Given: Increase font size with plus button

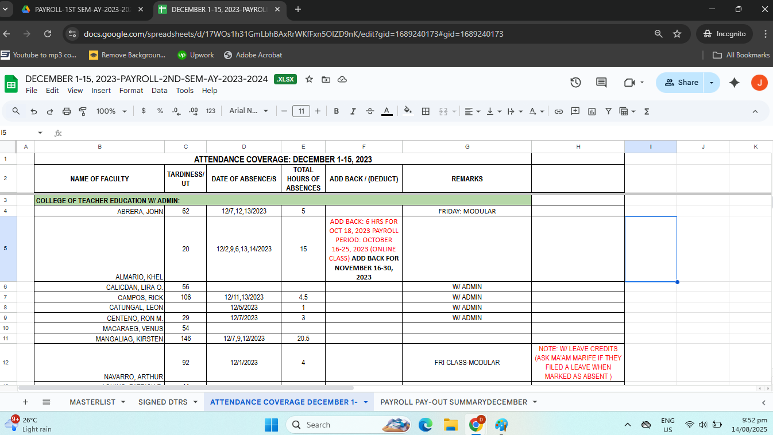Looking at the screenshot, I should point(318,111).
